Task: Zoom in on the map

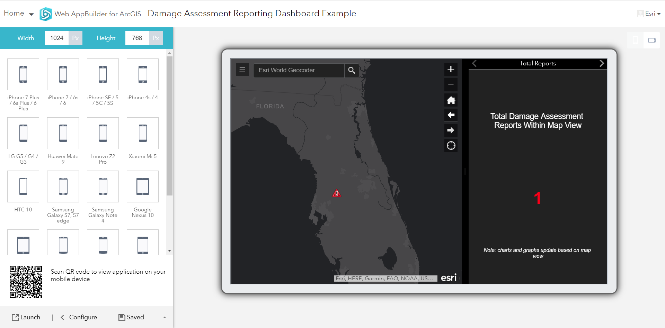Action: (x=451, y=70)
